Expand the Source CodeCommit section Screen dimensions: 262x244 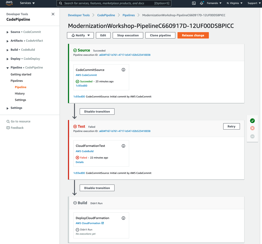point(7,32)
